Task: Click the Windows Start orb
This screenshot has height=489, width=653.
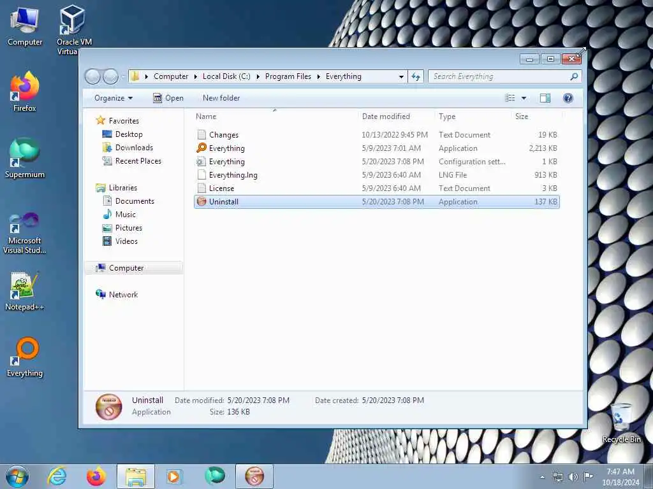Action: tap(17, 476)
